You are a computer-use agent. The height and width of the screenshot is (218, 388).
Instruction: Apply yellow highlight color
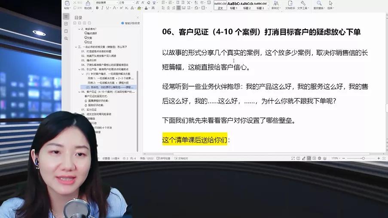click(139, 8)
